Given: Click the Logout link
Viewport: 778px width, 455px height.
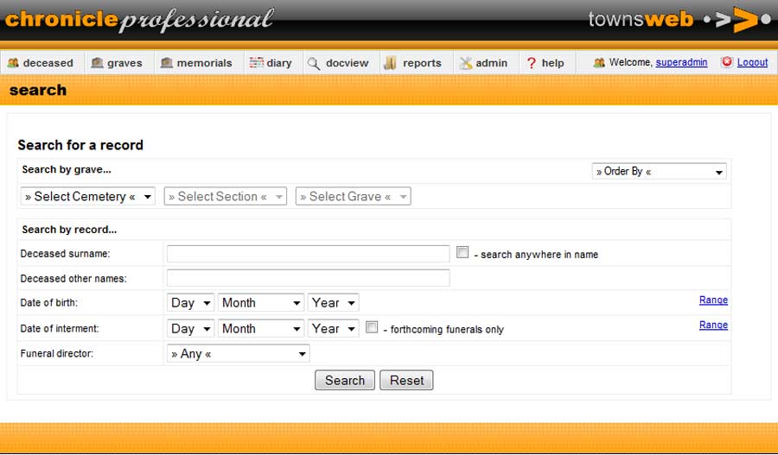Looking at the screenshot, I should click(752, 62).
